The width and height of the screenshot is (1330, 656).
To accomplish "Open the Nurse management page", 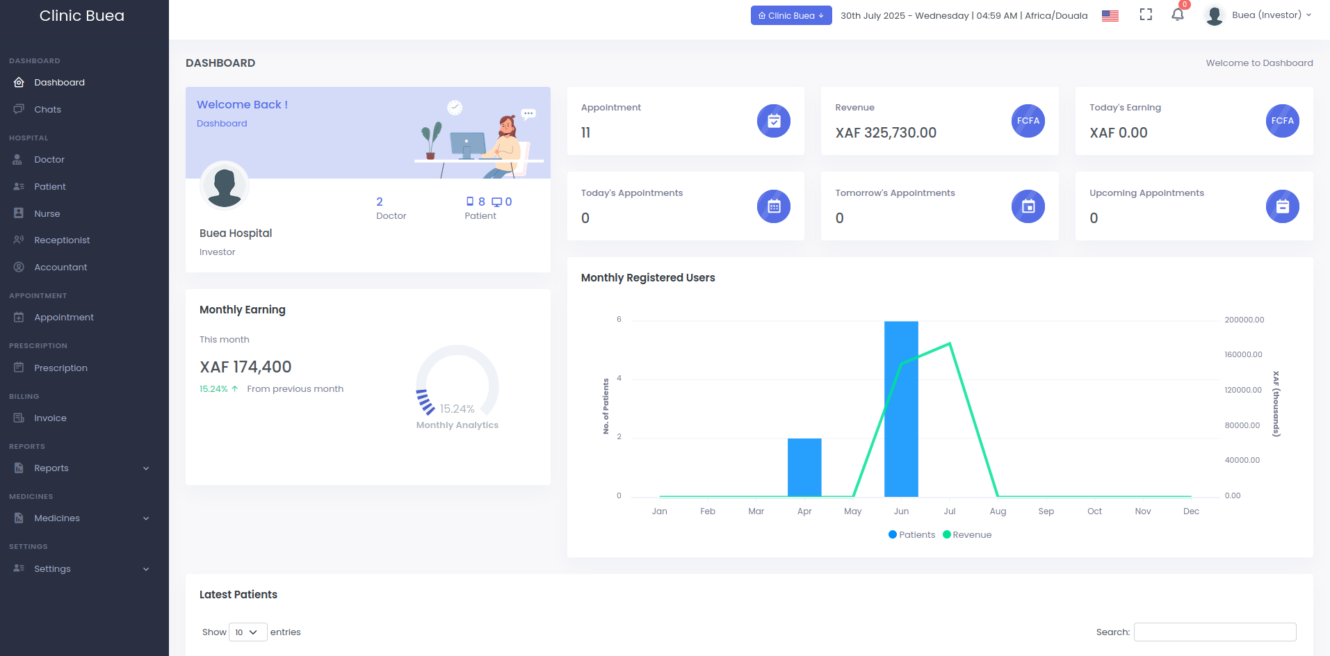I will [49, 213].
